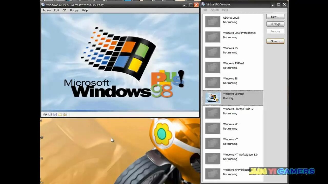Viewport: 328px width, 184px height.
Task: Maximize the Virtual PC Console window
Action: click(279, 4)
